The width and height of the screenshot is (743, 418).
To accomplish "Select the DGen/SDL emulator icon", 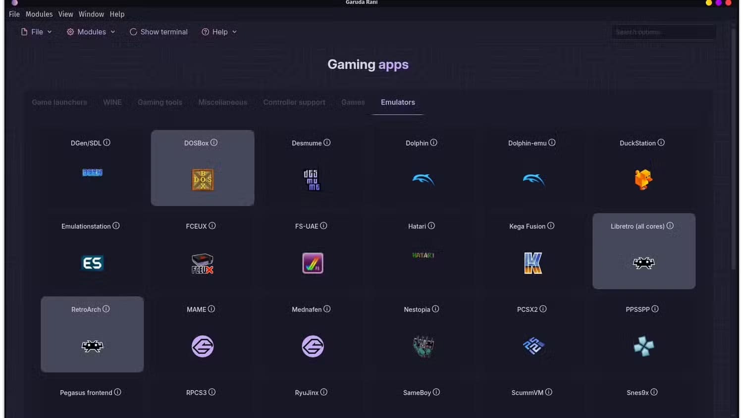I will click(x=92, y=172).
